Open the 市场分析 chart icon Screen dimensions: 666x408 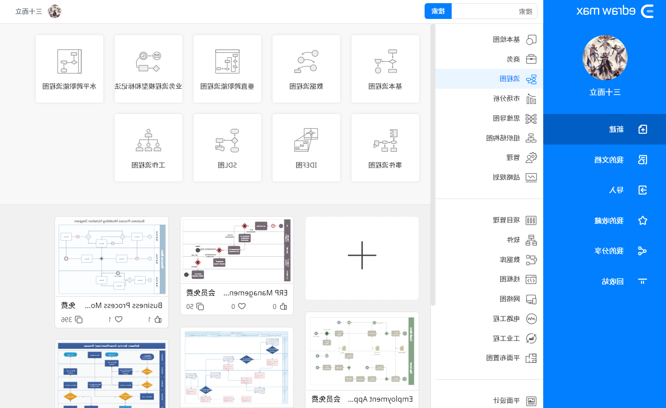(x=531, y=99)
